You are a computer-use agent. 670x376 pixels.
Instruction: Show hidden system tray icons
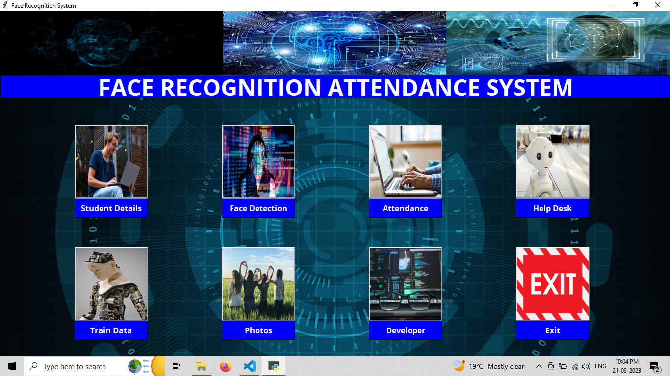point(539,366)
